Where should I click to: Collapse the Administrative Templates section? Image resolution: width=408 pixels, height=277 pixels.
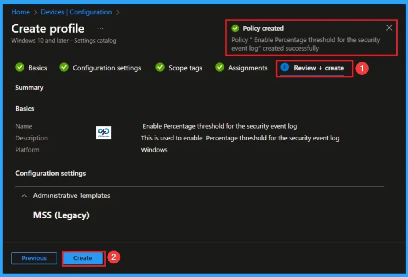pyautogui.click(x=24, y=195)
